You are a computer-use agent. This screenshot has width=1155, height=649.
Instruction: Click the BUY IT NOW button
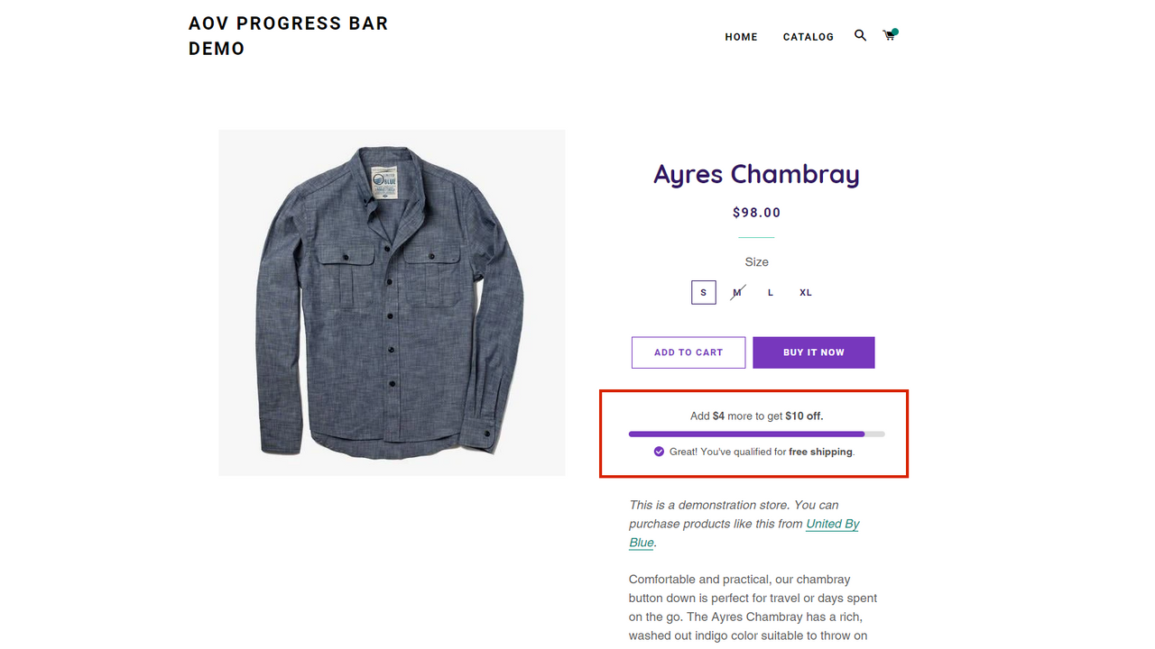[814, 352]
